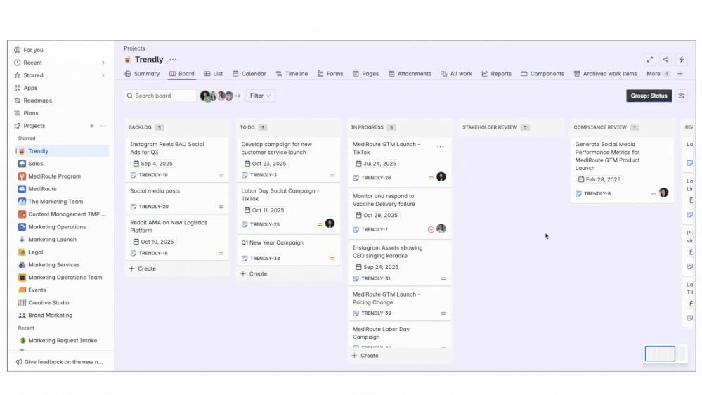Click the Sep 24, 2025 due date
The image size is (702, 395).
(377, 267)
